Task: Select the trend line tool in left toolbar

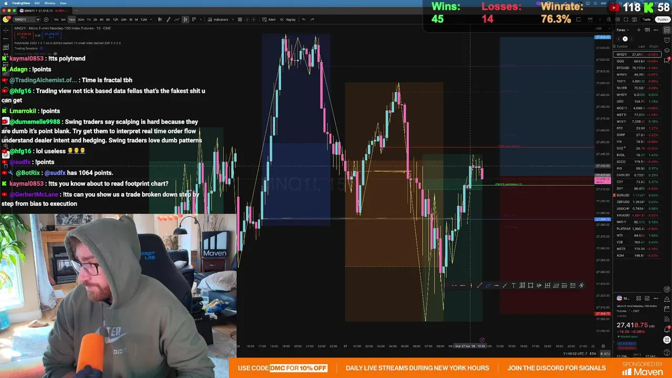Action: 6,38
